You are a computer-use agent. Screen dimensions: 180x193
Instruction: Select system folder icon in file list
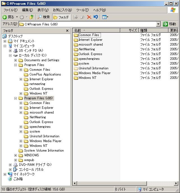pos(76,64)
